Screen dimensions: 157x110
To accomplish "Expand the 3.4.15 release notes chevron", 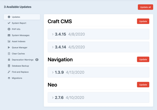I will pyautogui.click(x=53, y=34).
